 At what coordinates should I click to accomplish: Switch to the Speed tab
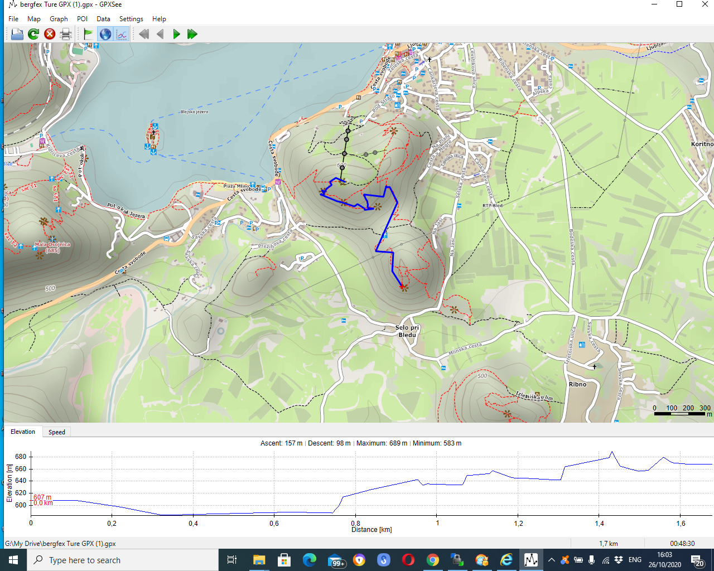[x=56, y=432]
